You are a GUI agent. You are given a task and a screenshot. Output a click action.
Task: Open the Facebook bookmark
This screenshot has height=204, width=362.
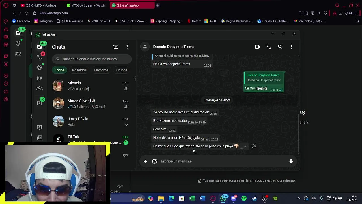(x=21, y=21)
